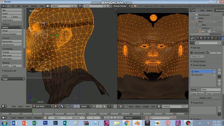
Task: Open the Delete dropdown in tool shelf
Action: click(12, 27)
